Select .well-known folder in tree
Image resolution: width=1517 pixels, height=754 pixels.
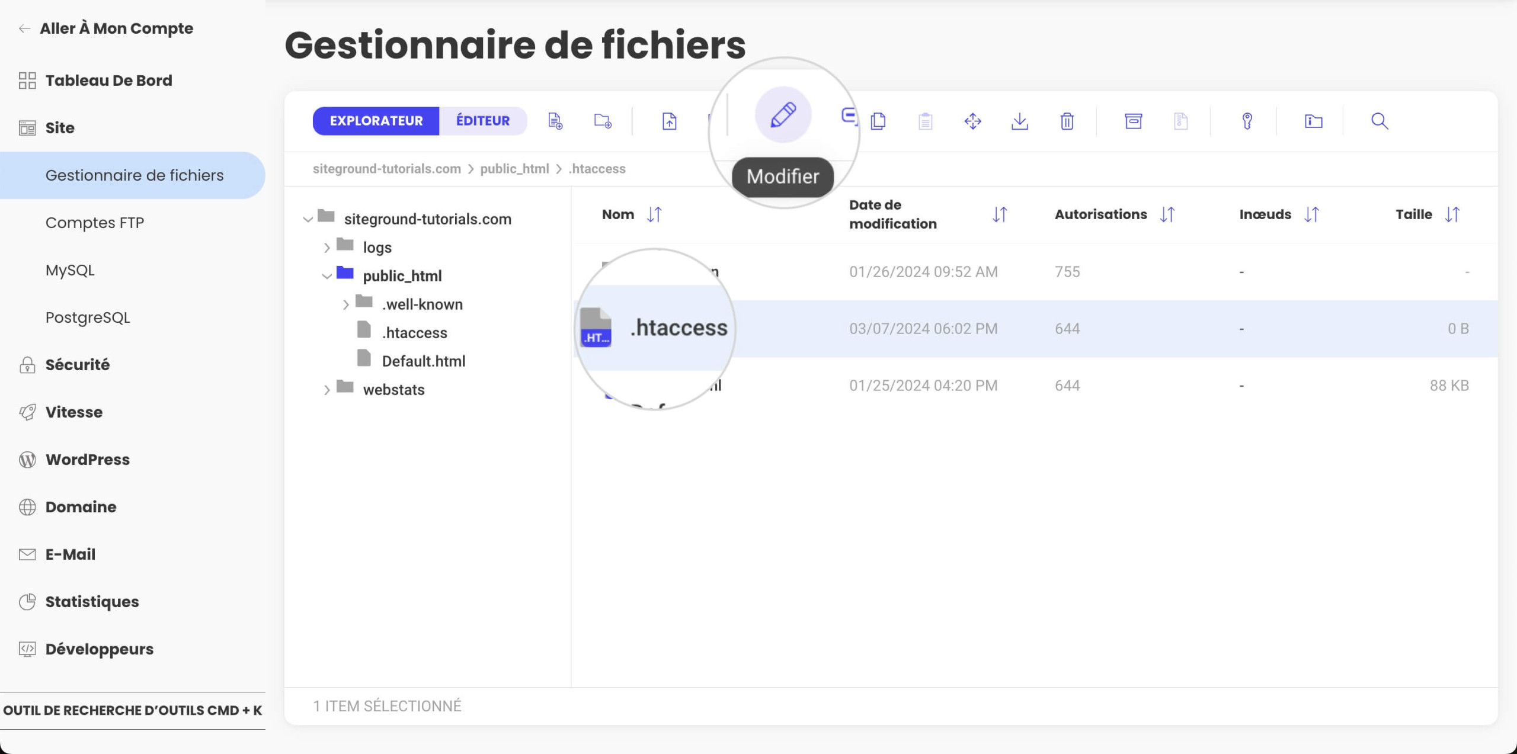[x=423, y=304]
